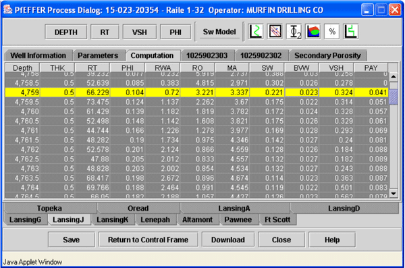405x268 pixels.
Task: Click MA value 4.559
Action: coord(232,149)
